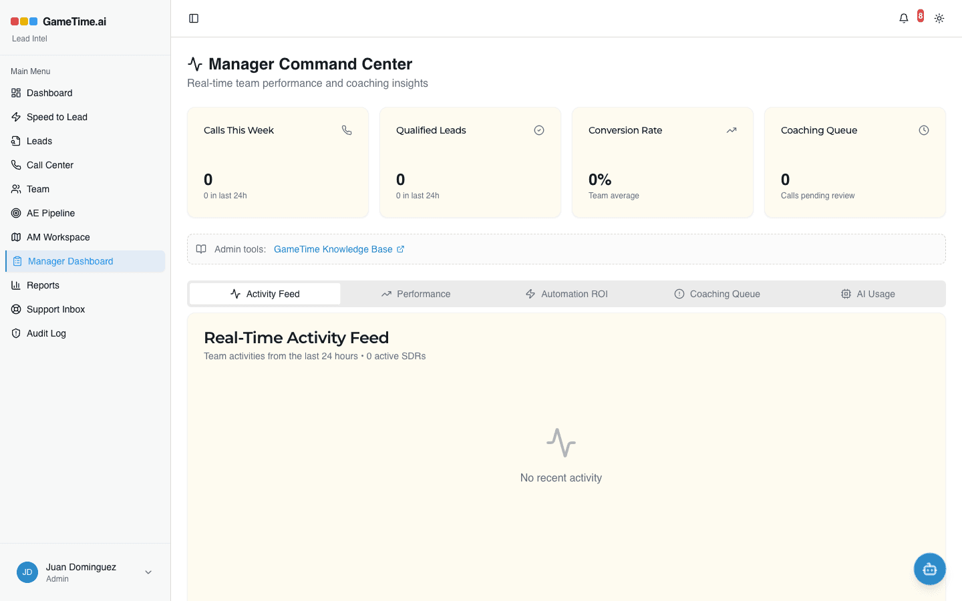Click checkmark icon on Qualified Leads card
This screenshot has height=601, width=962.
click(x=539, y=130)
